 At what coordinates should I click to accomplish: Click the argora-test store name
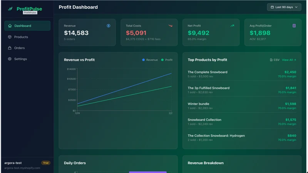point(13,163)
